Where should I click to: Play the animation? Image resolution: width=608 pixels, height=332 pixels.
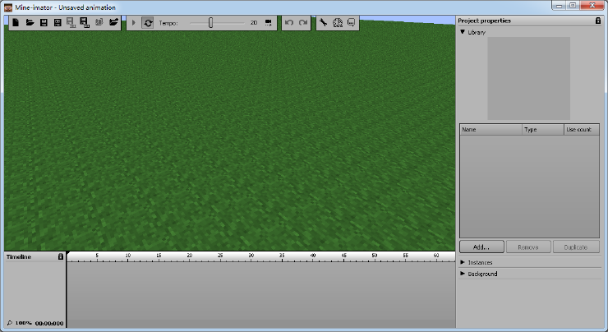point(134,23)
